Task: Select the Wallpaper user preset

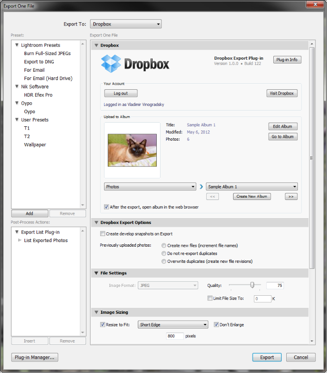Action: (x=35, y=145)
